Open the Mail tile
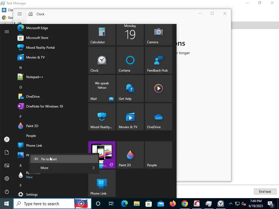The image size is (279, 209). pos(102,88)
